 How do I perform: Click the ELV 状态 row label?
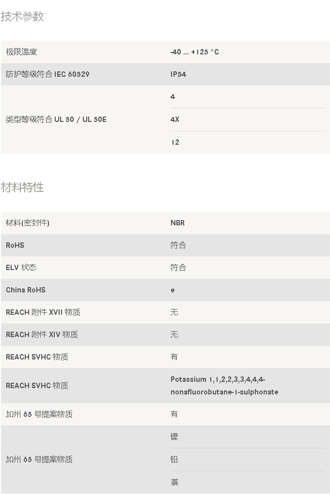21,268
